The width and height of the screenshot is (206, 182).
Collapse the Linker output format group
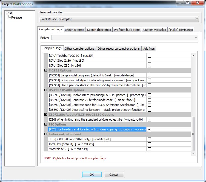(45, 134)
